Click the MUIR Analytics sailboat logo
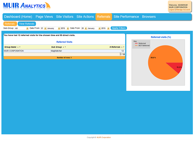 tap(27, 6)
